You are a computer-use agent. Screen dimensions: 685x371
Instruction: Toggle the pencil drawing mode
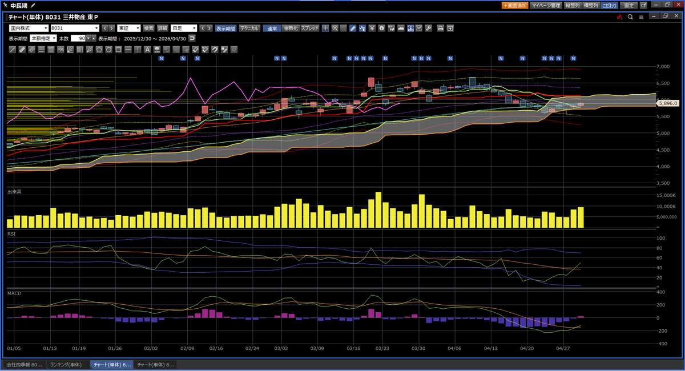tap(353, 28)
